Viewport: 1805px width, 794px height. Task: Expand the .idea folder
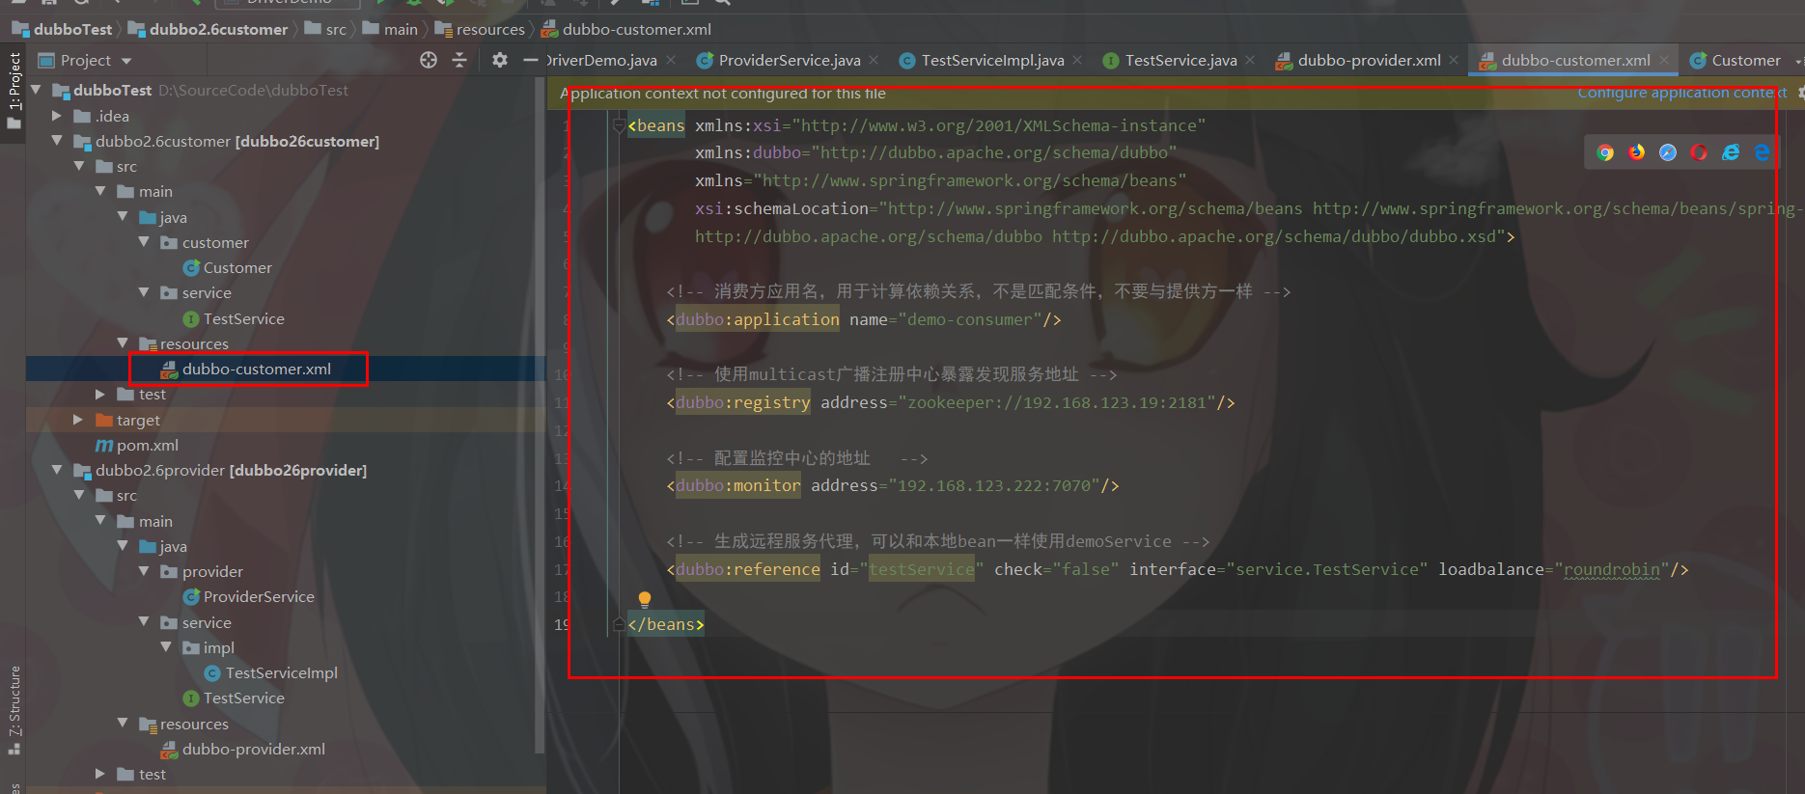[x=57, y=116]
